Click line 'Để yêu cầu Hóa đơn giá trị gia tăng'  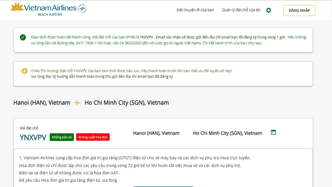[68, 180]
